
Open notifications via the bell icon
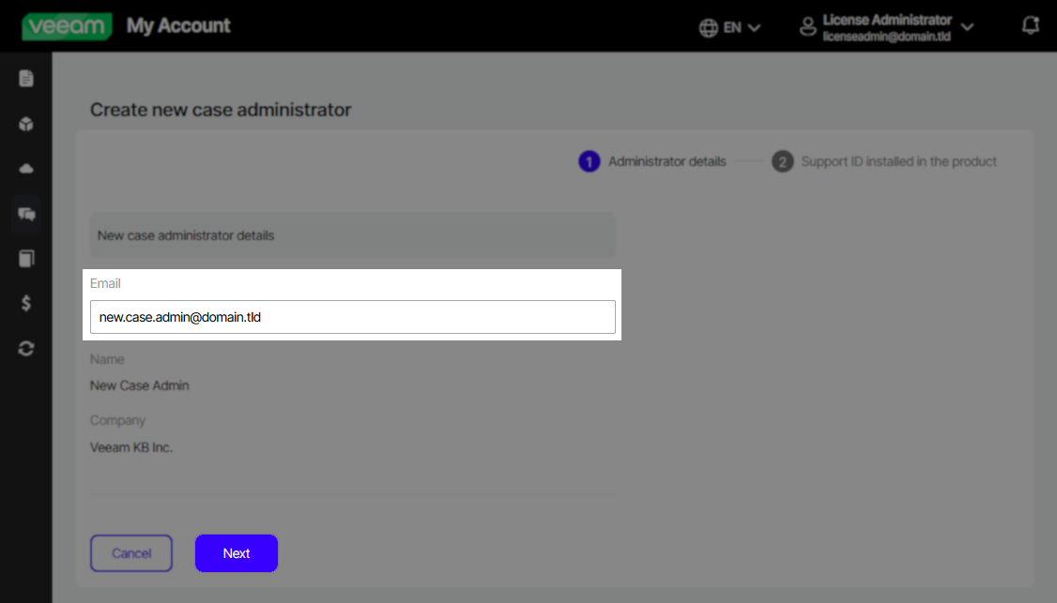point(1030,24)
